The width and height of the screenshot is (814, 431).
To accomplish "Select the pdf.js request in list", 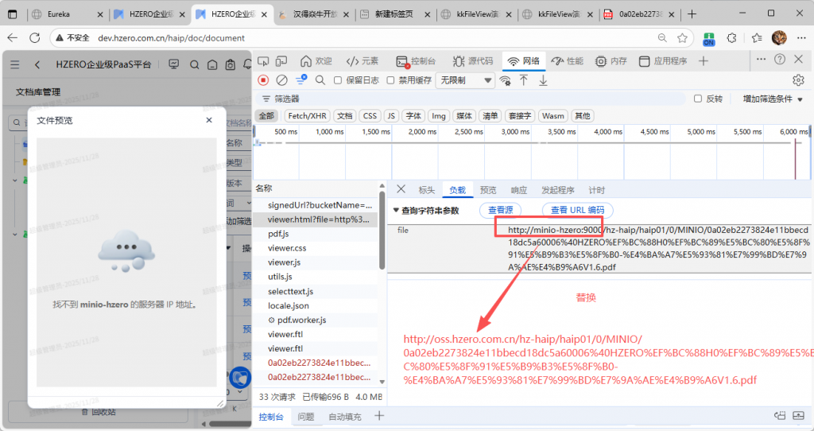I will tap(278, 234).
